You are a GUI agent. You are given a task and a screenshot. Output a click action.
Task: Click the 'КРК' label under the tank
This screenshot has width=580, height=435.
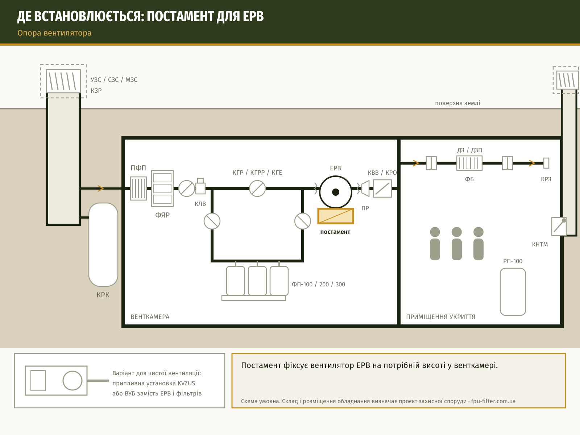103,295
